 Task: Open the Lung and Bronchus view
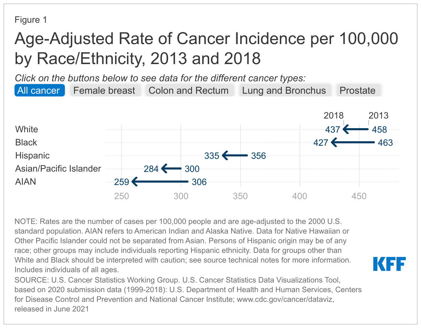[x=284, y=90]
